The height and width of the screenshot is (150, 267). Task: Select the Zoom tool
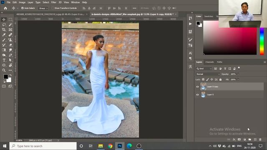click(4, 70)
